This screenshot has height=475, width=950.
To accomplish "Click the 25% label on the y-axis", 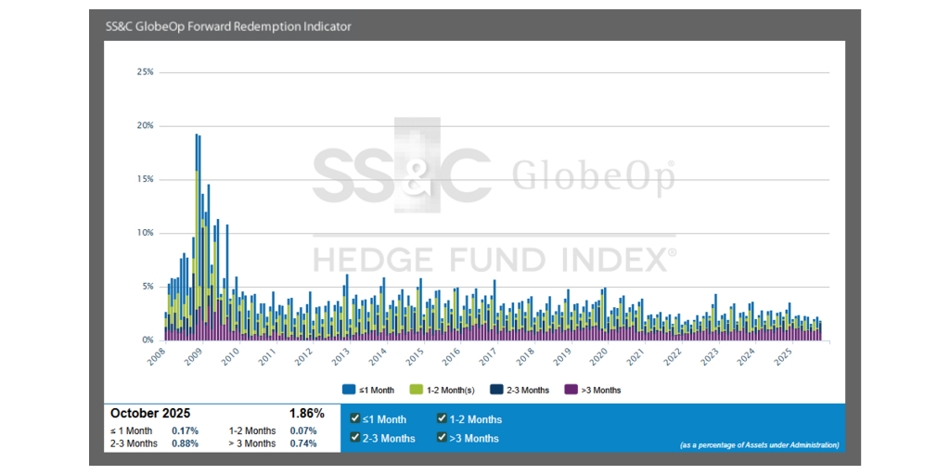I will coord(144,71).
